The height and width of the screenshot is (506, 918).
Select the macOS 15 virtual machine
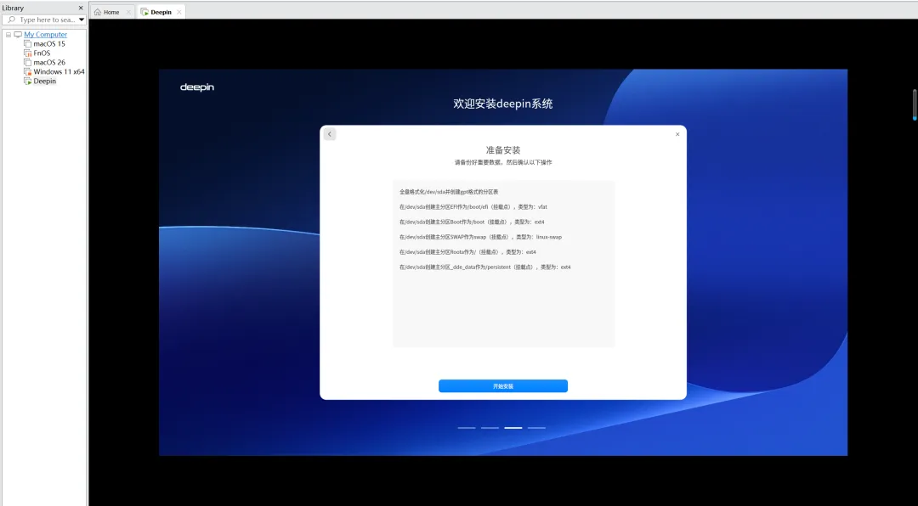click(49, 44)
